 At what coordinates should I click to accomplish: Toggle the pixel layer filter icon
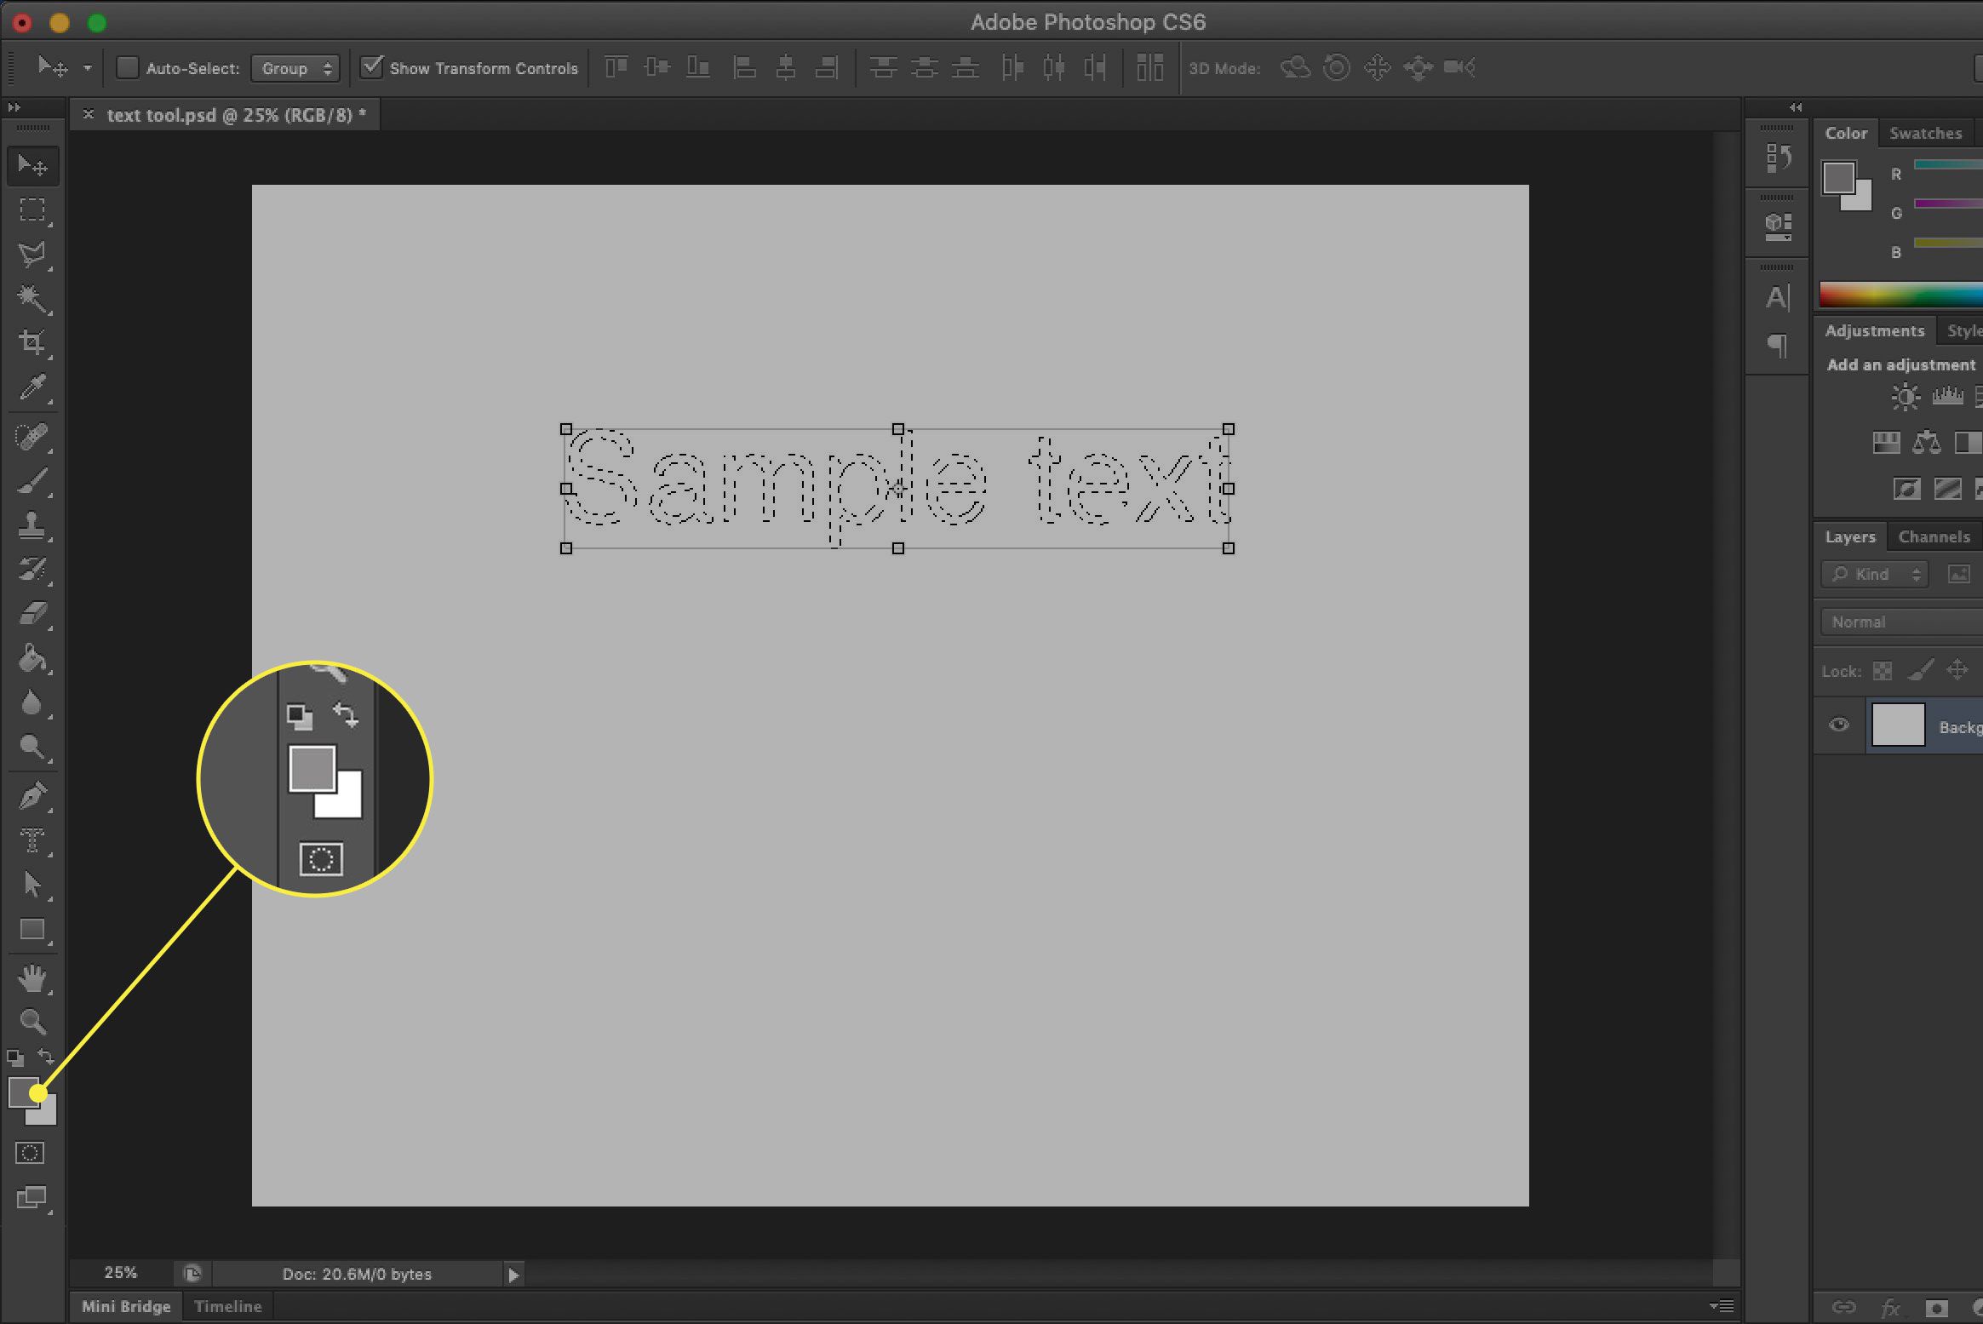point(1959,575)
